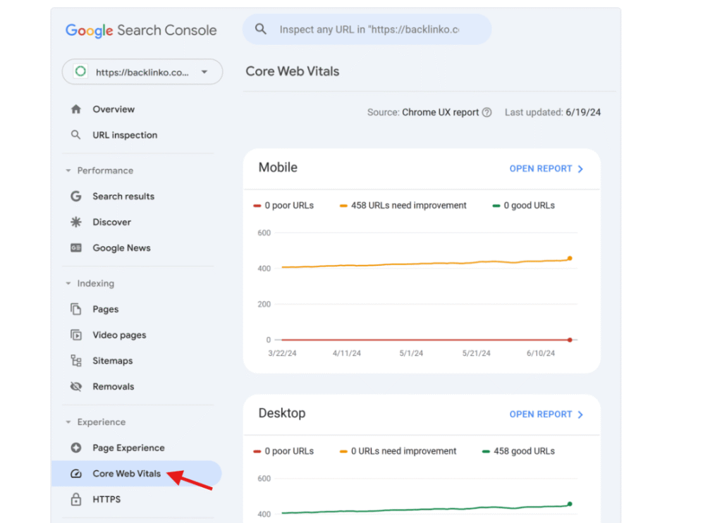This screenshot has height=523, width=722.
Task: Collapse the Indexing section
Action: (68, 283)
